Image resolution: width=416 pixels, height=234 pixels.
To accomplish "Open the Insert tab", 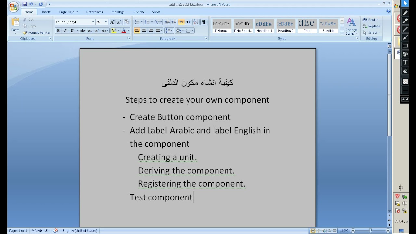I will point(46,12).
